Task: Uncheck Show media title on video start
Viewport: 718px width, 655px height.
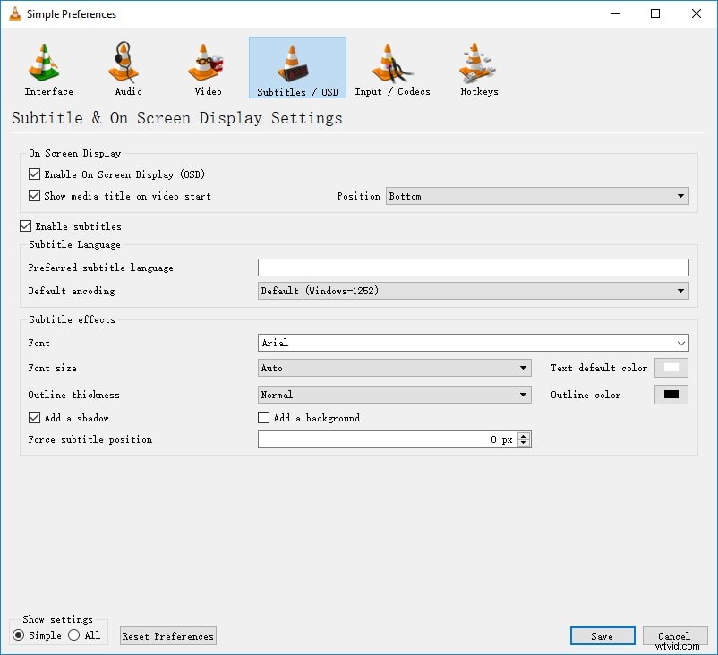Action: coord(34,196)
